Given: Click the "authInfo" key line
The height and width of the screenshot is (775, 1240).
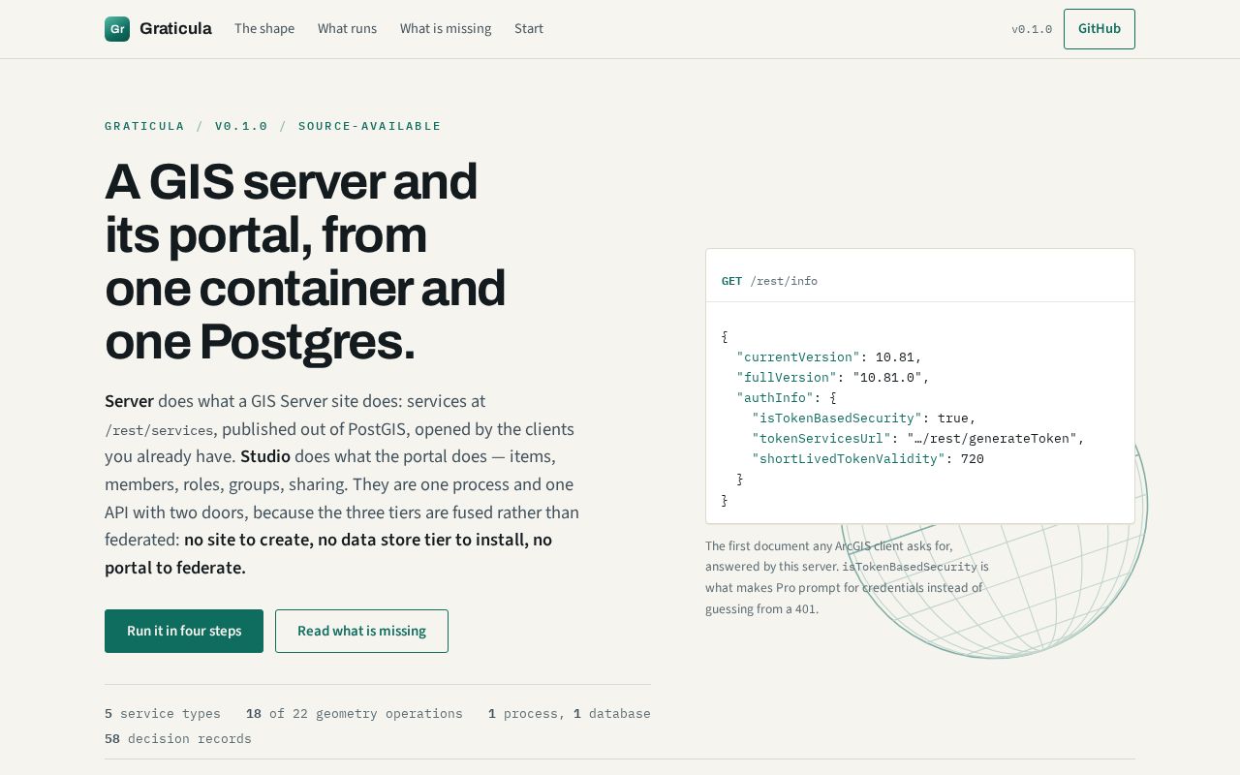Looking at the screenshot, I should [x=787, y=398].
